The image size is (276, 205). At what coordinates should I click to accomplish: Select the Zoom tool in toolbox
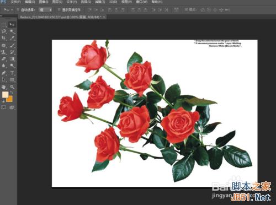[x=12, y=87]
